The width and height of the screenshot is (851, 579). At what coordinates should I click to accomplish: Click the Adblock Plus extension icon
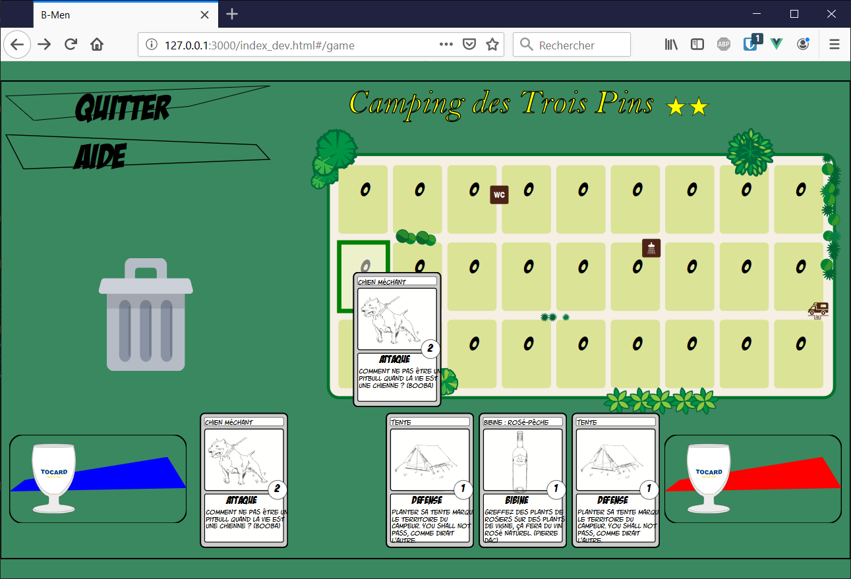[x=724, y=45]
